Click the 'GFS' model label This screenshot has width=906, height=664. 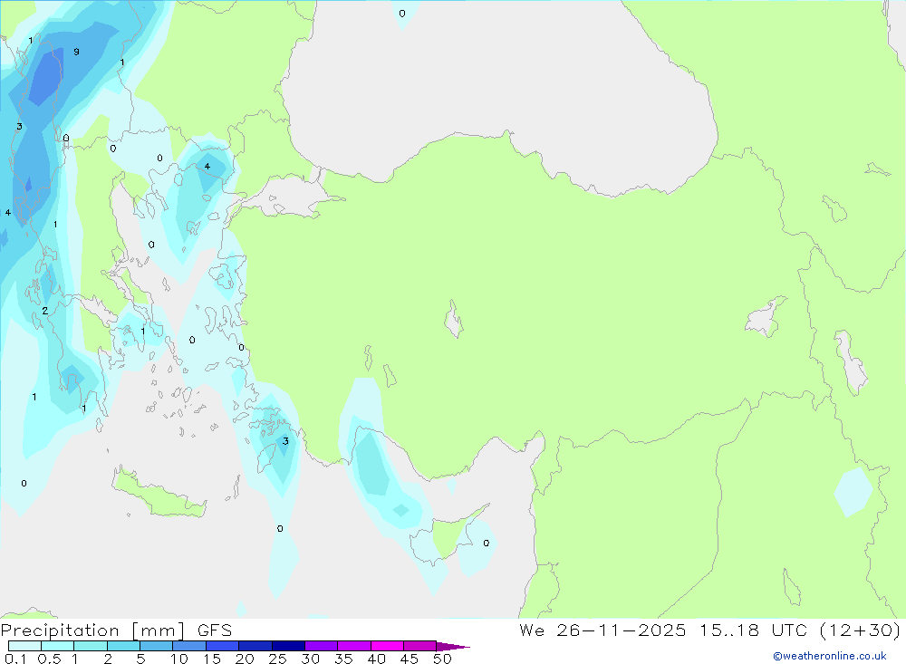pyautogui.click(x=215, y=630)
